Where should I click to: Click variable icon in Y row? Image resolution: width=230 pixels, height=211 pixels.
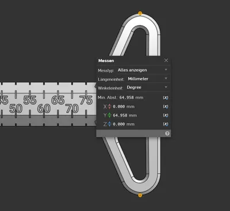[166, 115]
